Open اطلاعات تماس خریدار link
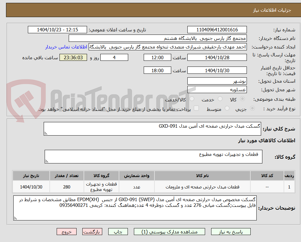The height and width of the screenshot is (242, 301). (x=66, y=47)
